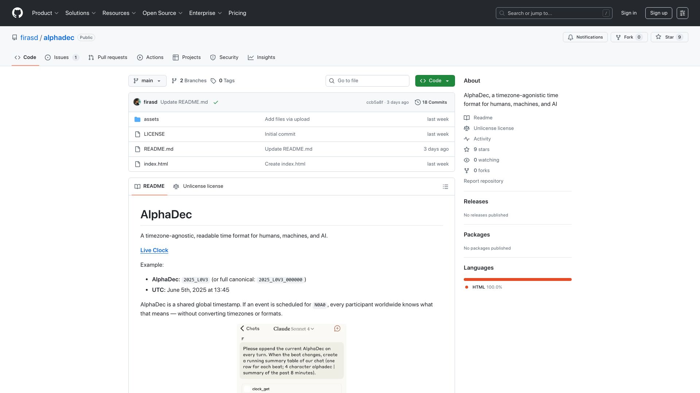Fork the alphadec repository
The image size is (700, 393).
click(629, 37)
